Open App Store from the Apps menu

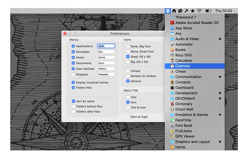coord(195,28)
